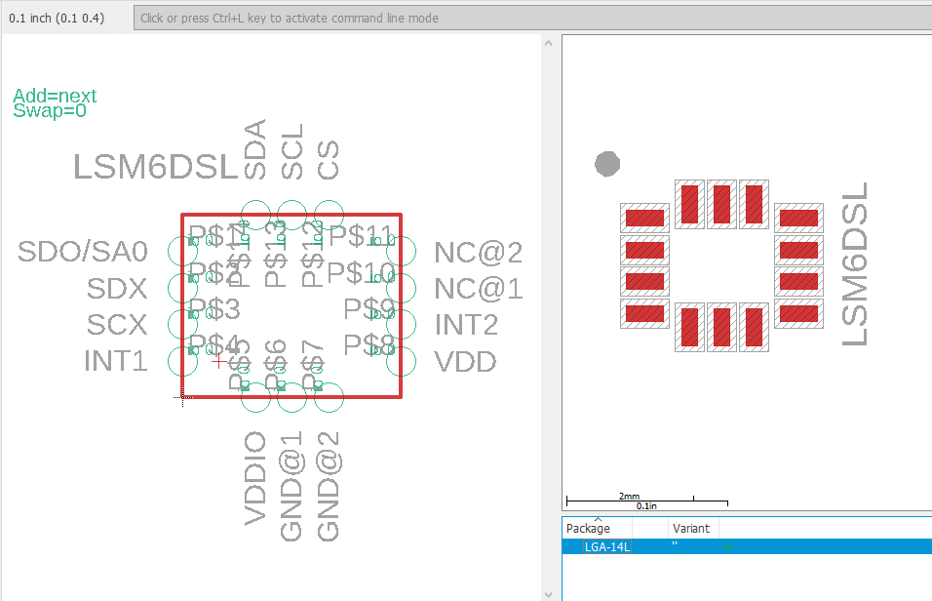Select the INT1 pin label
Viewport: 932px width, 601px height.
tap(115, 361)
